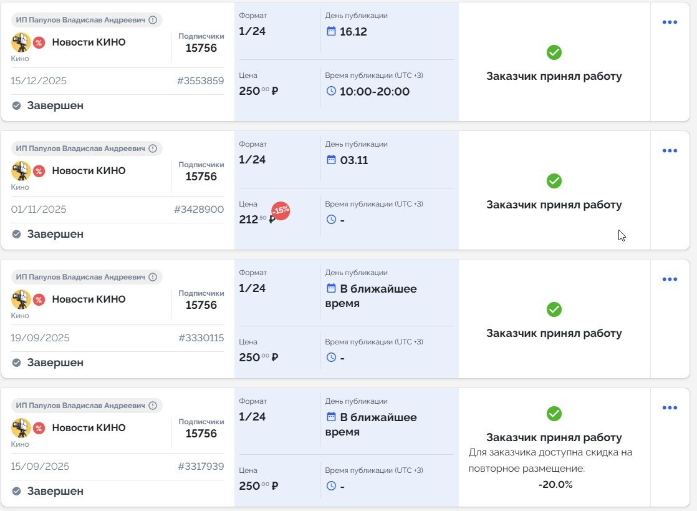Click info icon beside owner name in order #3553859
697x511 pixels.
click(153, 20)
